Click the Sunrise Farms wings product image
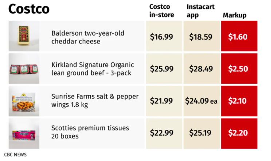This screenshot has height=161, width=271. point(24,101)
